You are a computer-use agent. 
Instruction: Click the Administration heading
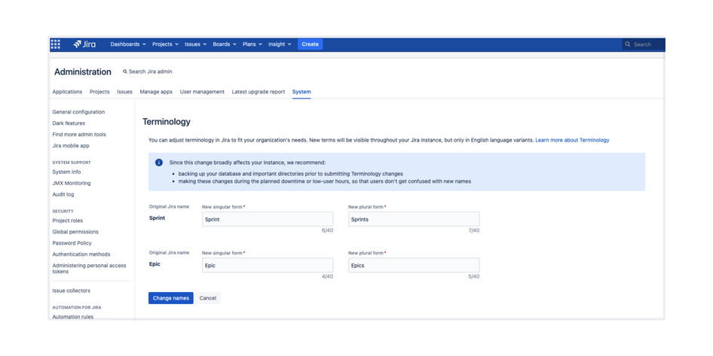(x=83, y=72)
